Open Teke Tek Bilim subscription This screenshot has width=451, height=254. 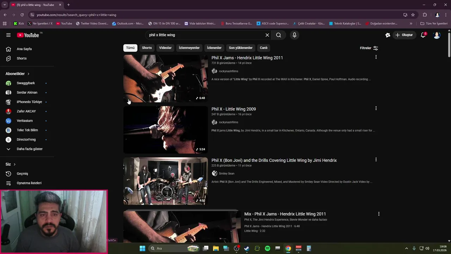27,130
